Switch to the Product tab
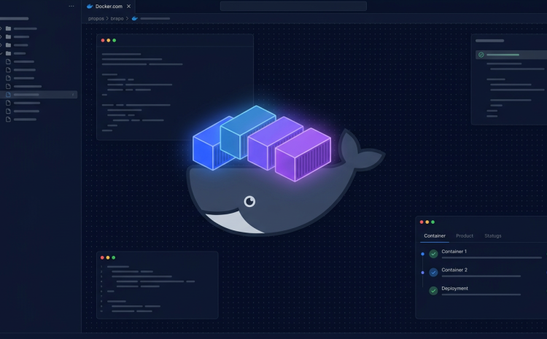547x339 pixels. point(465,235)
